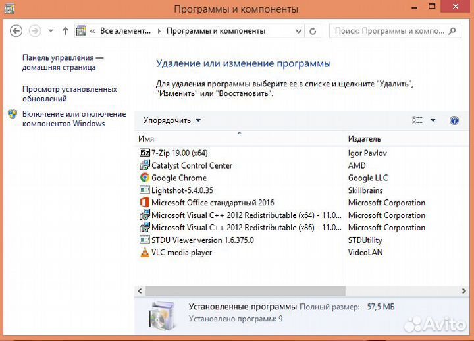The image size is (474, 341).
Task: Select 'VLC media player' entry
Action: coord(182,252)
